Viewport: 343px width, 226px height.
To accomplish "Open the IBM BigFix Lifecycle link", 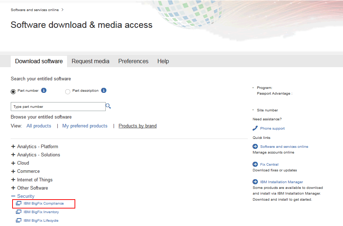I will (x=41, y=220).
